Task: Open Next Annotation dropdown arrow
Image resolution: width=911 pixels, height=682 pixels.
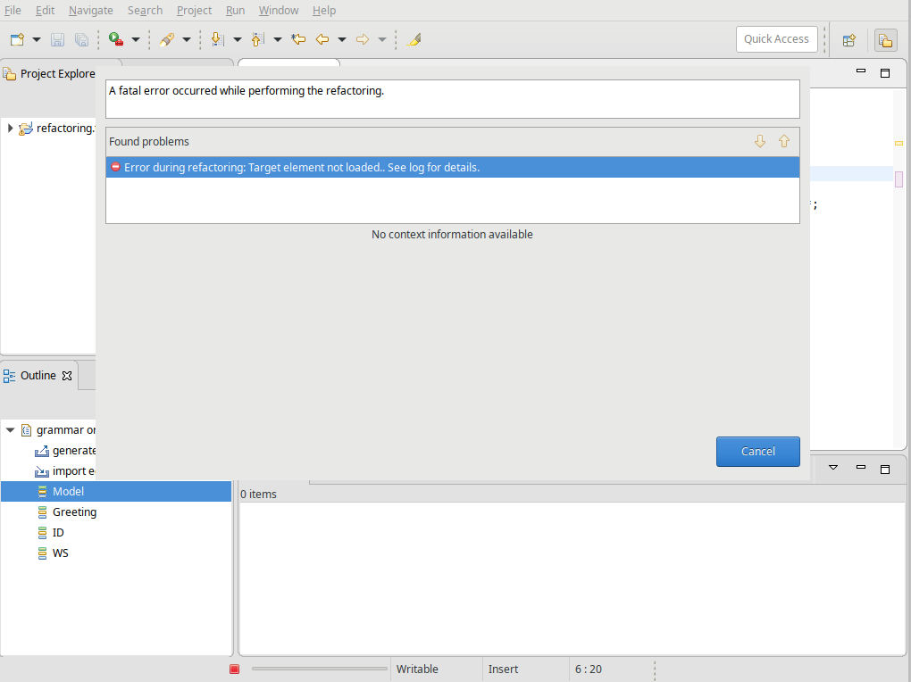Action: click(237, 39)
